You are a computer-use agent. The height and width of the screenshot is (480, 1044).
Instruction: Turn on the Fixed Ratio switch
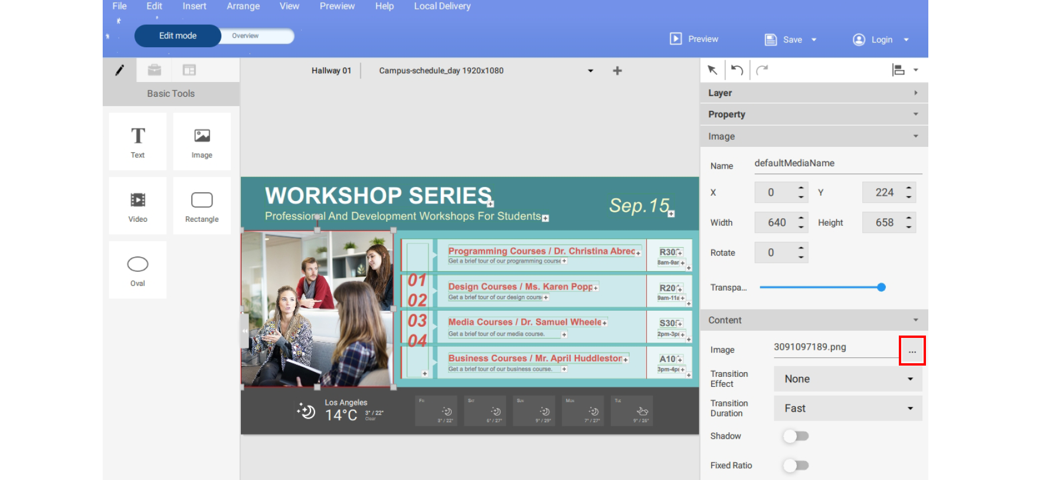pyautogui.click(x=796, y=466)
